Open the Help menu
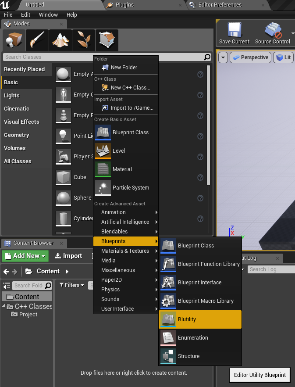The image size is (295, 387). pyautogui.click(x=72, y=15)
